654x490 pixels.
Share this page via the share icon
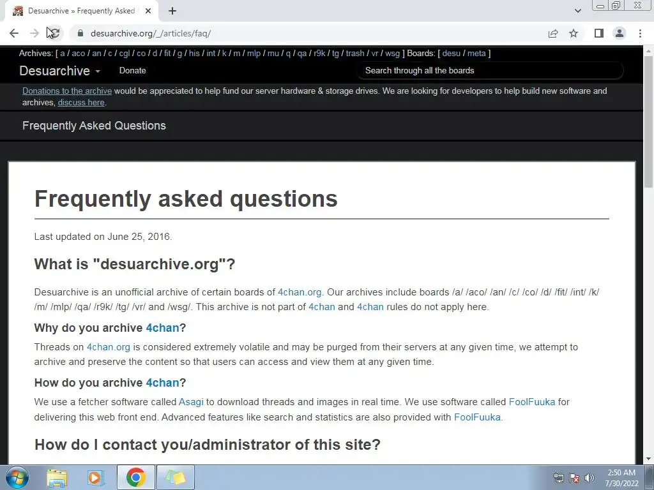click(553, 33)
